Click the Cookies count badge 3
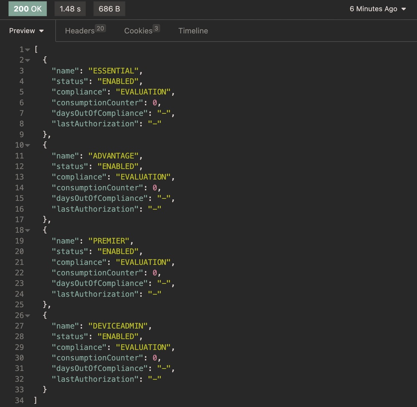The height and width of the screenshot is (407, 417). tap(156, 28)
